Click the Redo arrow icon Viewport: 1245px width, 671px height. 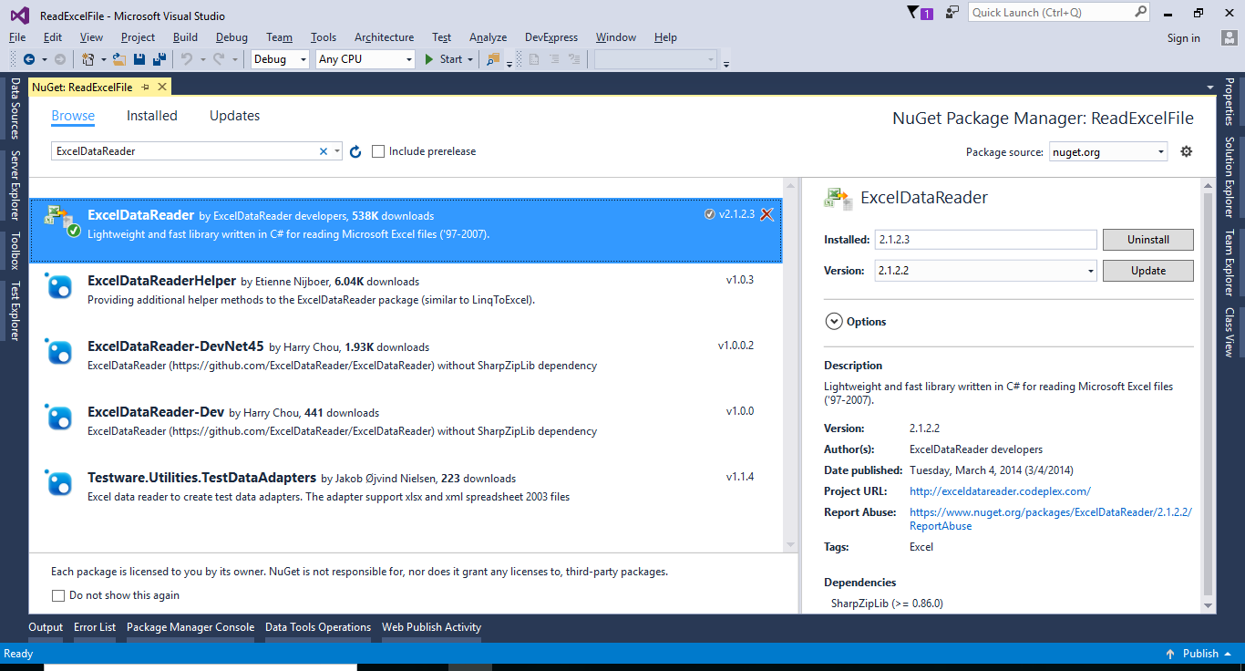coord(219,59)
